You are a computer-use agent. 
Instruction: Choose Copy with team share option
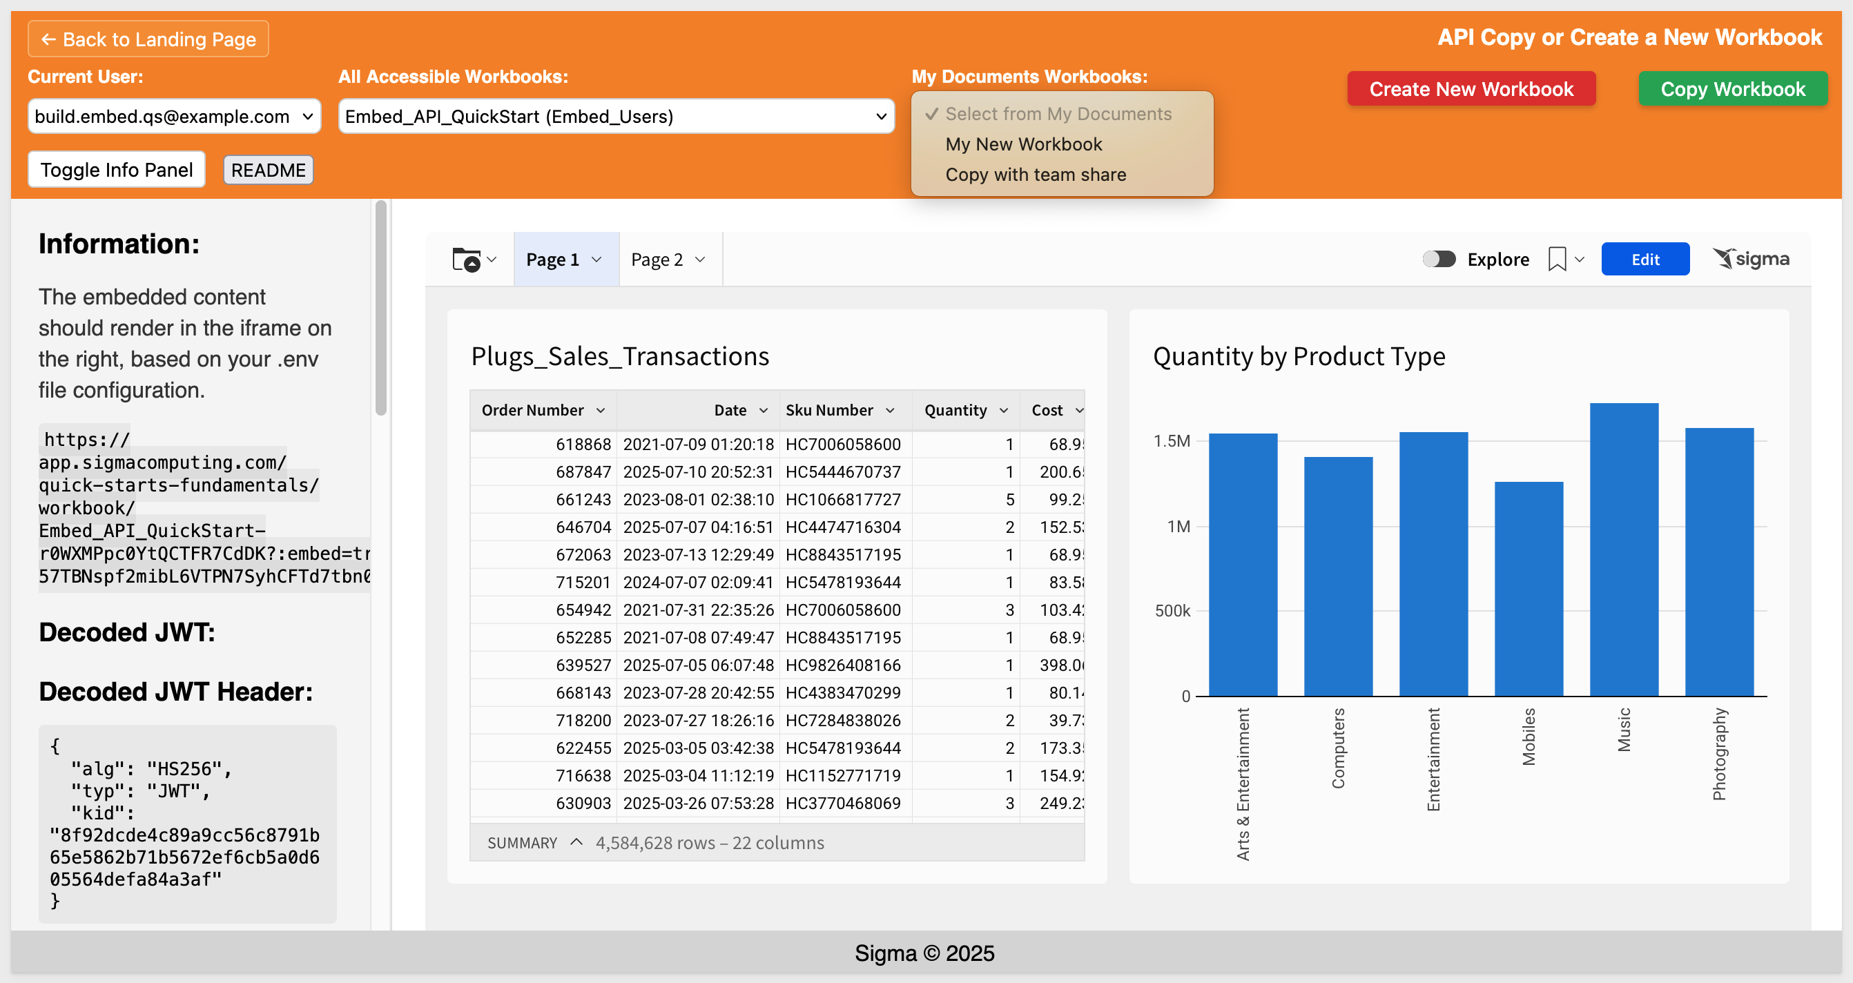tap(1035, 175)
